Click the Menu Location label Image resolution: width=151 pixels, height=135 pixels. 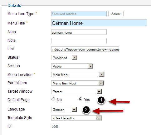click(20, 75)
